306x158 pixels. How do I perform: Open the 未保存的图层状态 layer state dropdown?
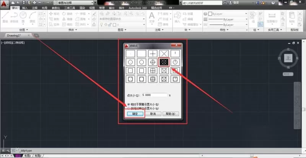(122, 19)
